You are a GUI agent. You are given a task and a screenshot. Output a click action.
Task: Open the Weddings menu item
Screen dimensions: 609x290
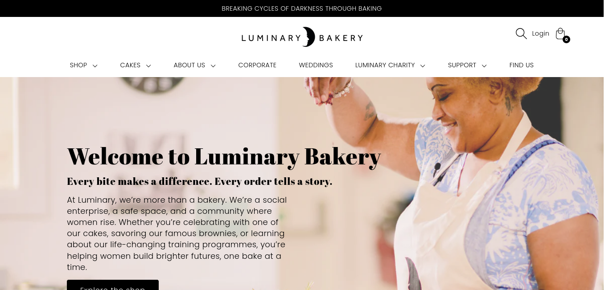(x=316, y=65)
